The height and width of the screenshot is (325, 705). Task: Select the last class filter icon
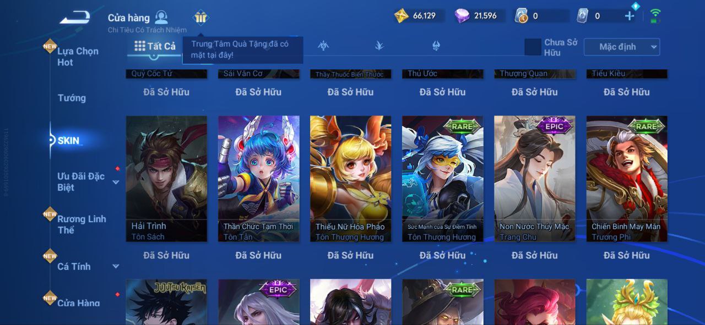[436, 46]
